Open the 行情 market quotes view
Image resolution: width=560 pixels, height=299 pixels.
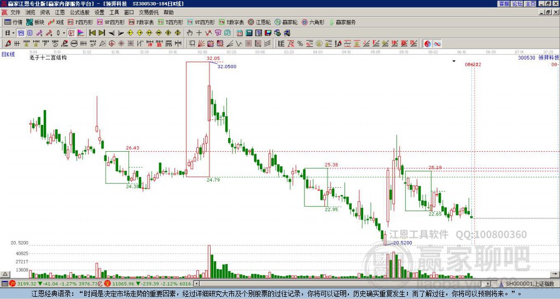pyautogui.click(x=13, y=22)
